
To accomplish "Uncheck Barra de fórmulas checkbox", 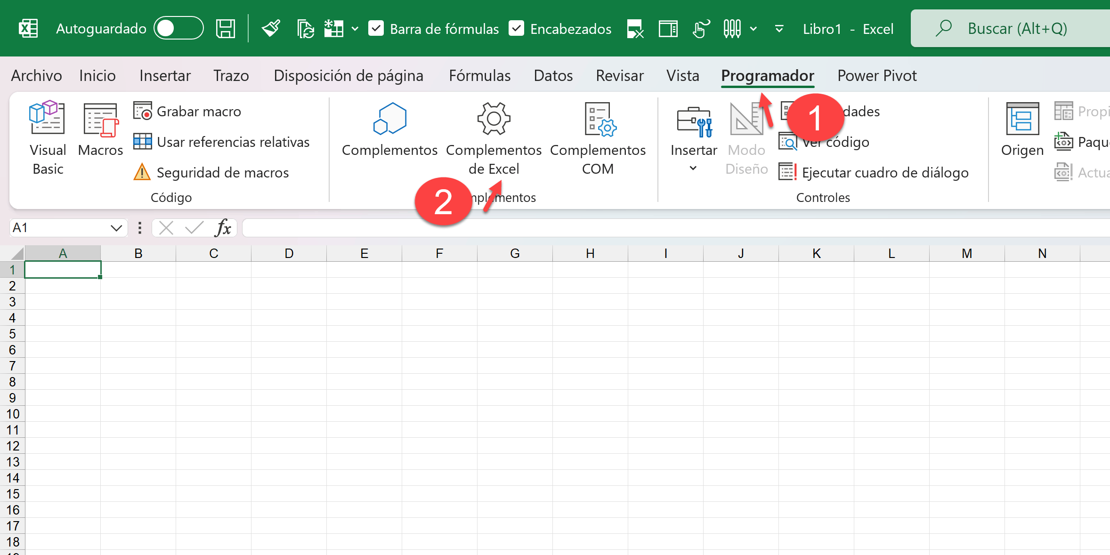I will click(x=376, y=29).
